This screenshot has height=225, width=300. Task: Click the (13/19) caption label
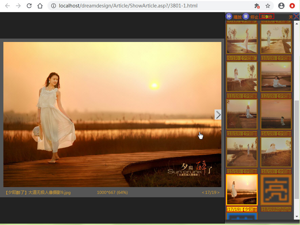242,133
